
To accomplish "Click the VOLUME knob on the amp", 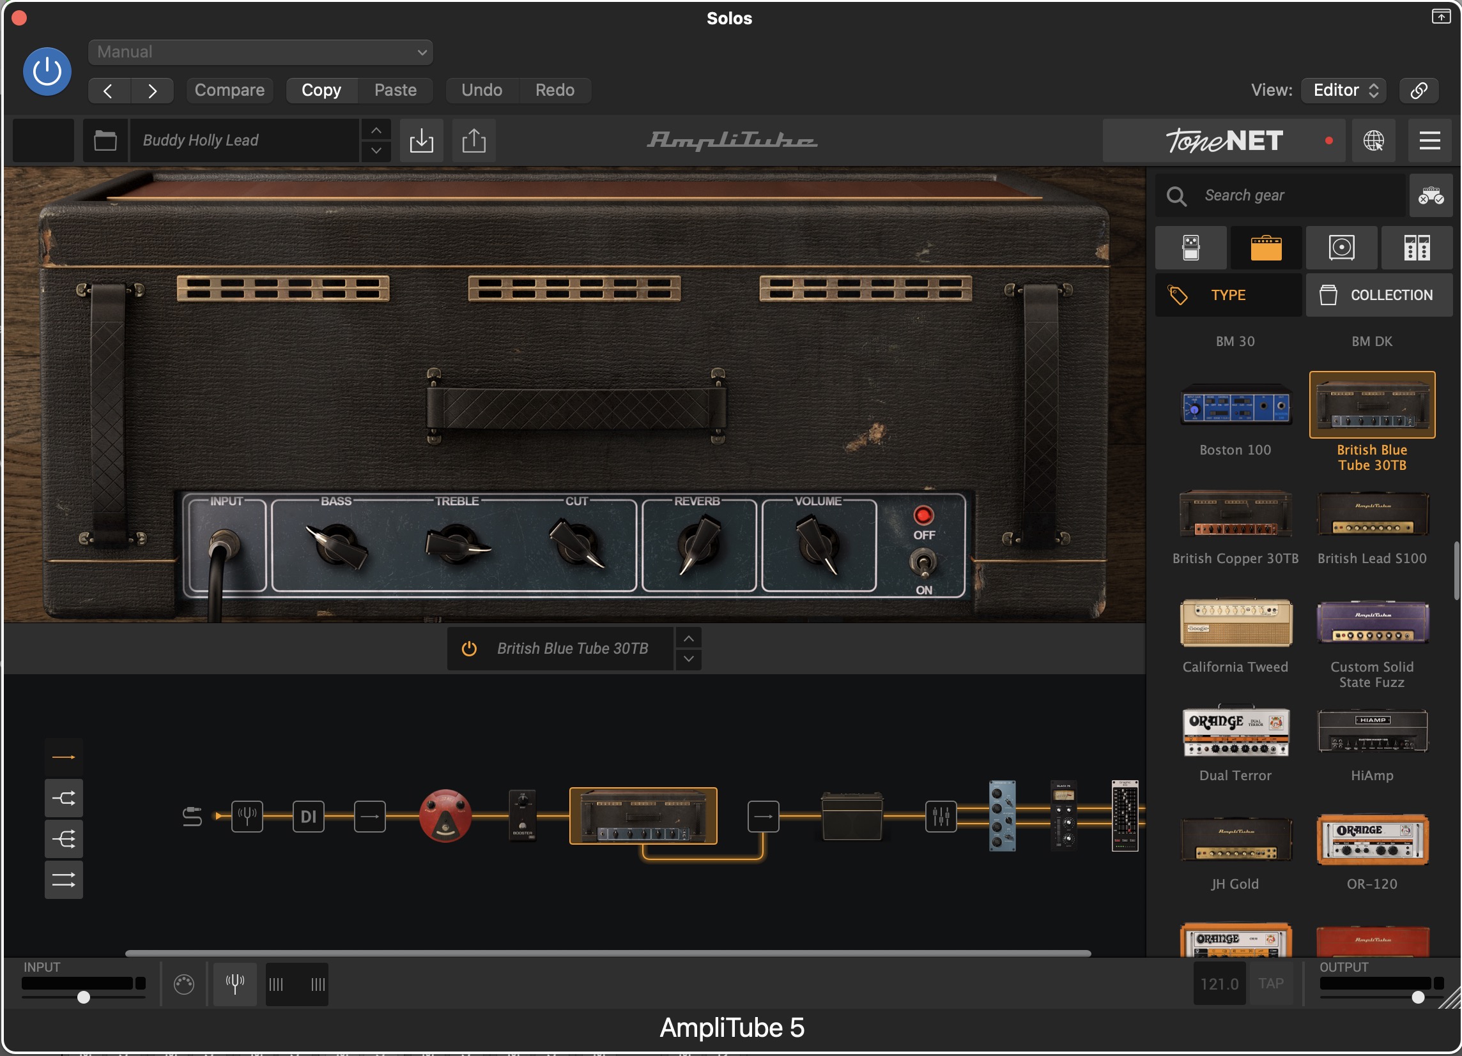I will click(x=817, y=545).
